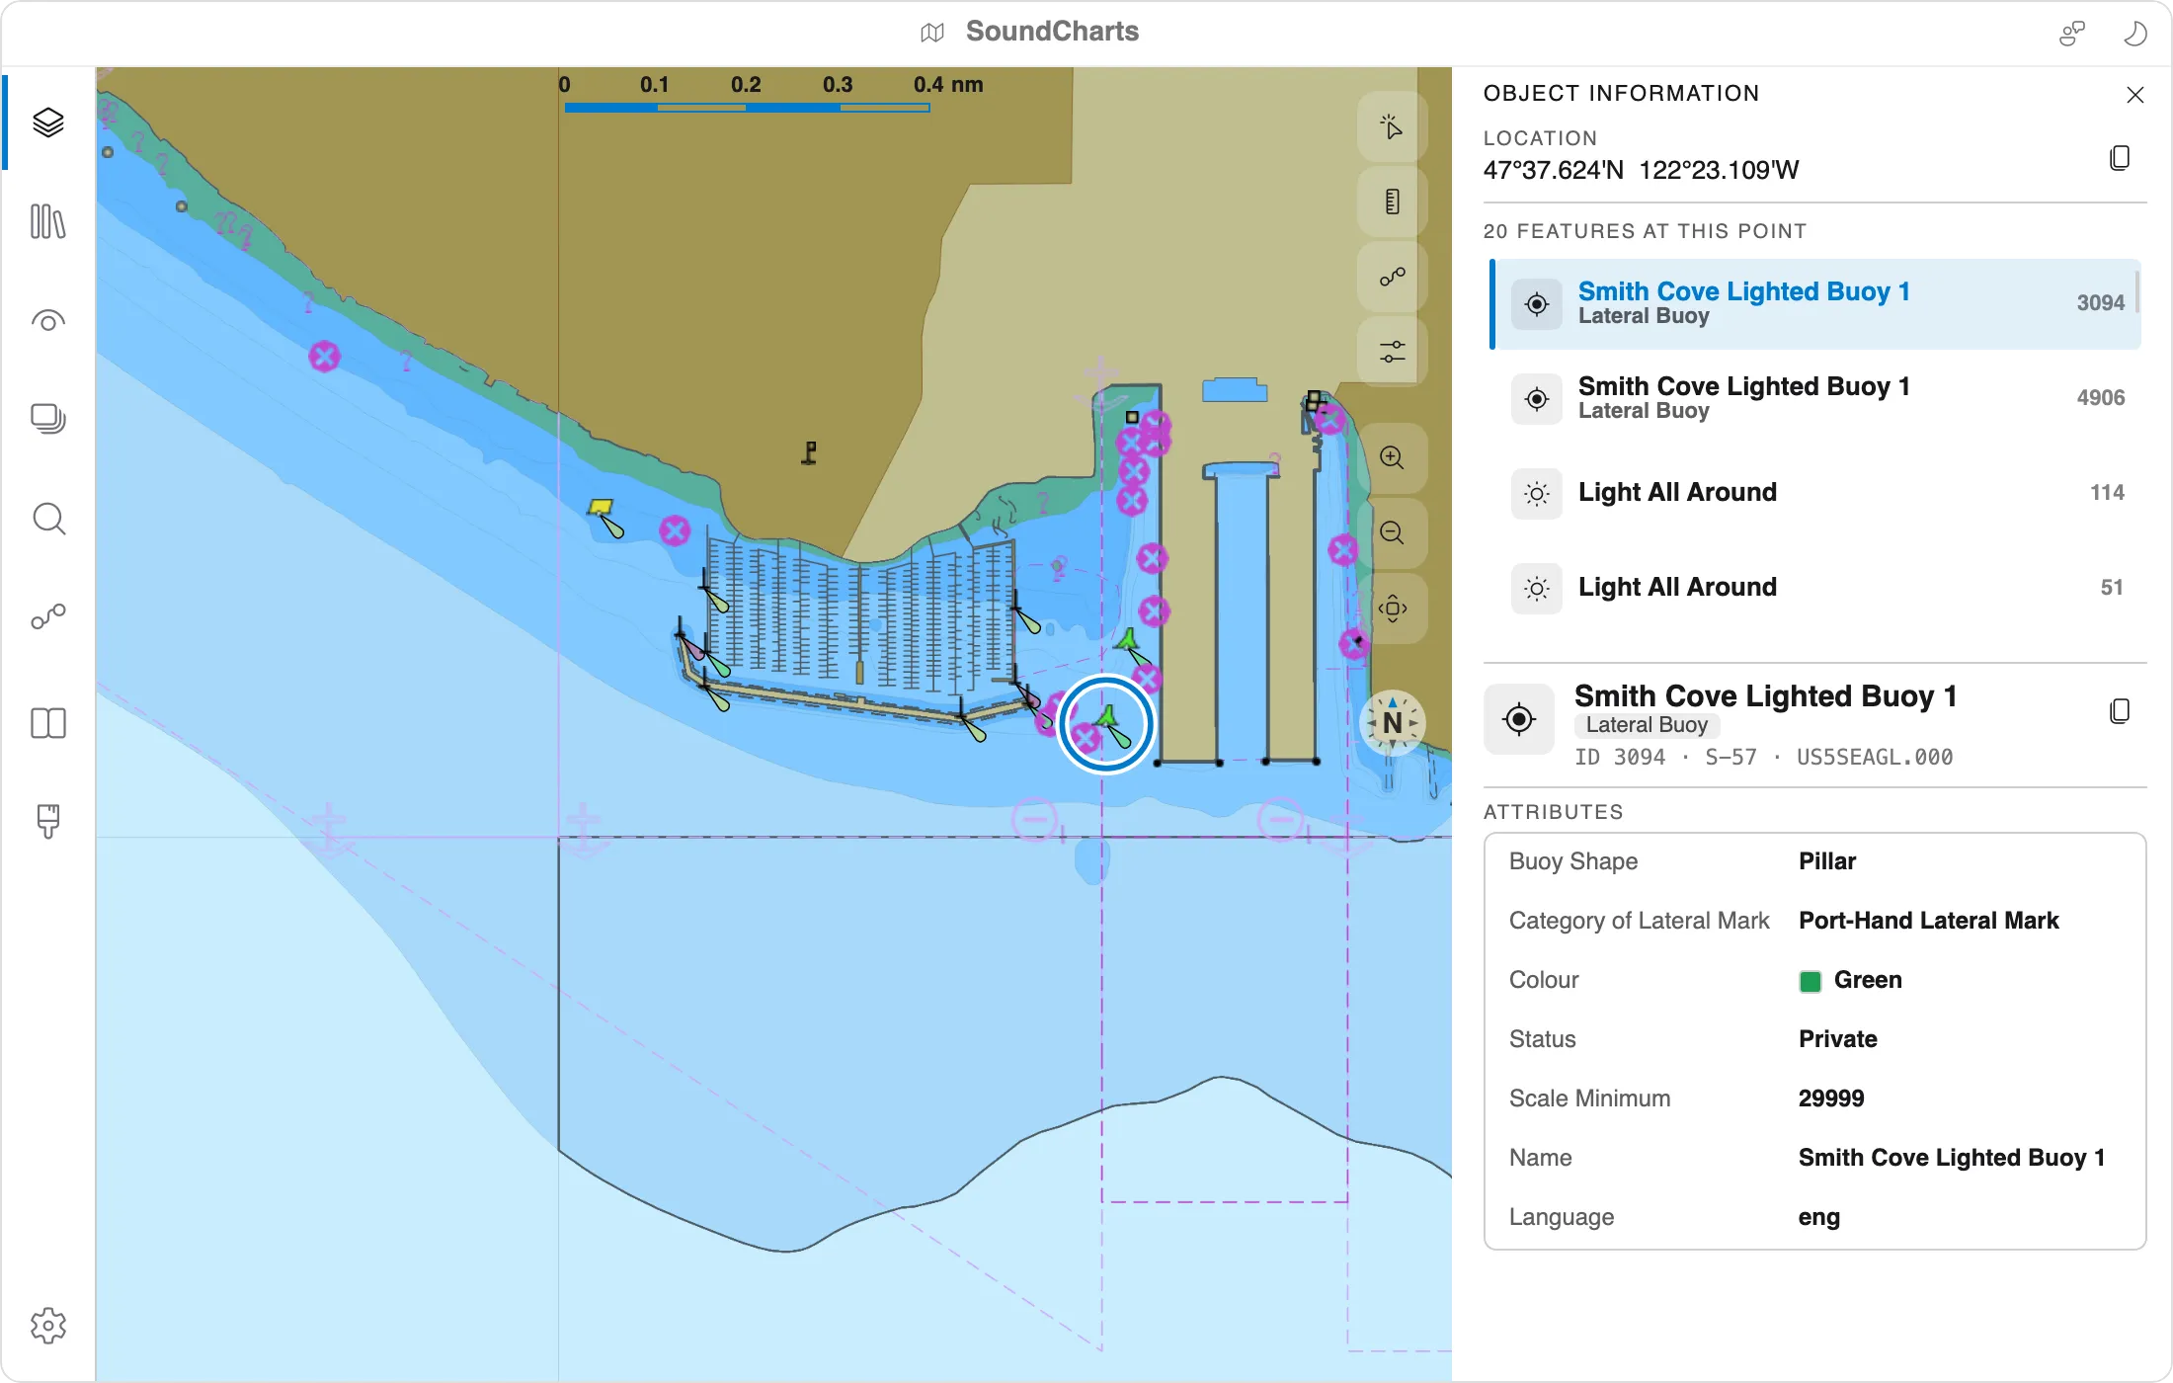This screenshot has height=1383, width=2173.
Task: Click the north compass indicator
Action: (x=1392, y=722)
